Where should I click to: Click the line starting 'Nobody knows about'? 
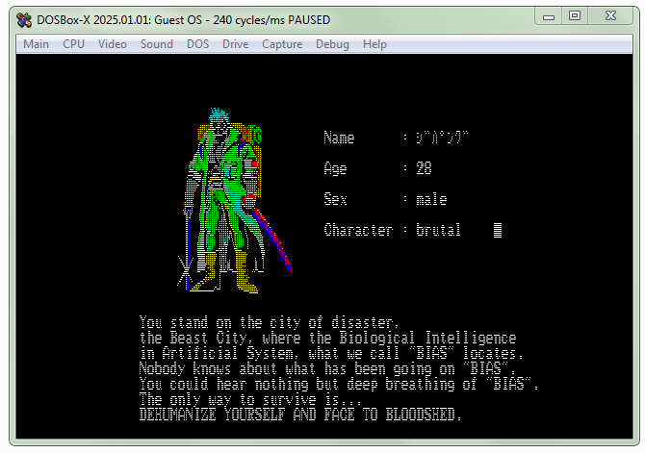(327, 368)
